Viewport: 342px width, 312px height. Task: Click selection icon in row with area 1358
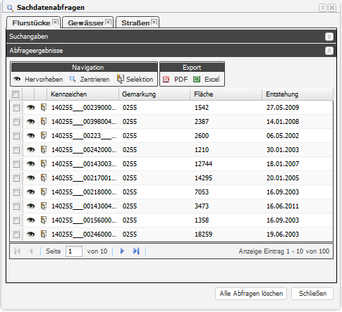tap(44, 220)
